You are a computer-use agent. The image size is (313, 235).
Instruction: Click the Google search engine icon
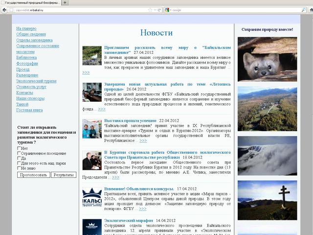[167, 10]
